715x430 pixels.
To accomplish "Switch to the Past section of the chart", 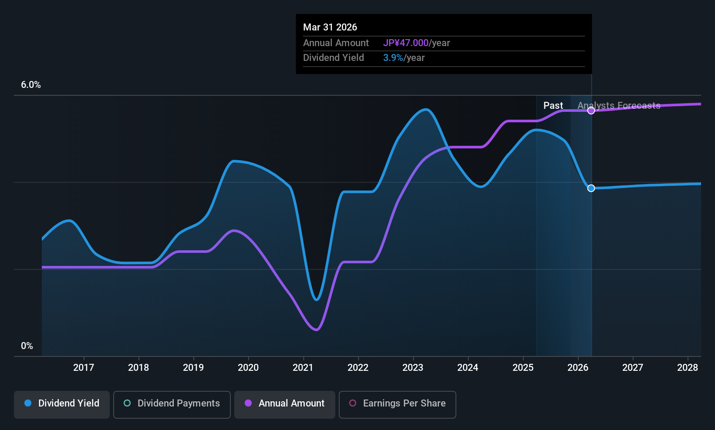I will 553,105.
